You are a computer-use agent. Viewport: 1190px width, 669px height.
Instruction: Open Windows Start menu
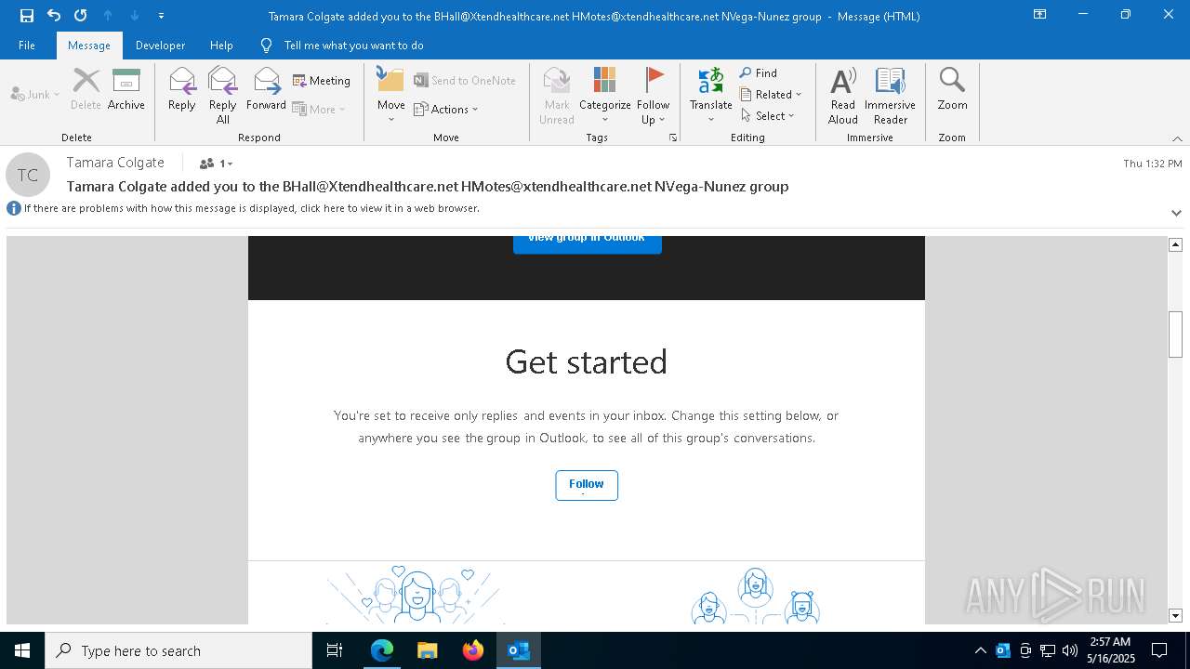tap(22, 650)
